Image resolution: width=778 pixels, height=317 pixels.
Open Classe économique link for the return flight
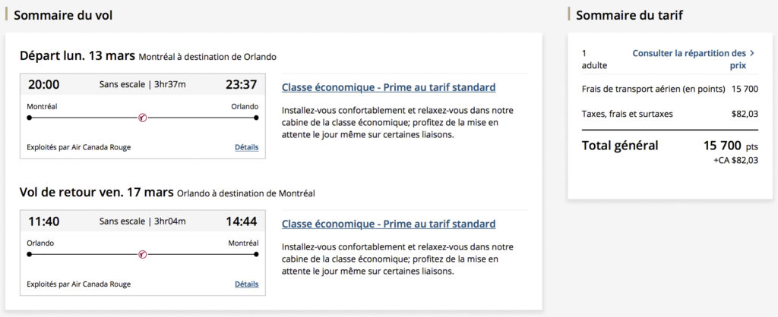pos(388,224)
